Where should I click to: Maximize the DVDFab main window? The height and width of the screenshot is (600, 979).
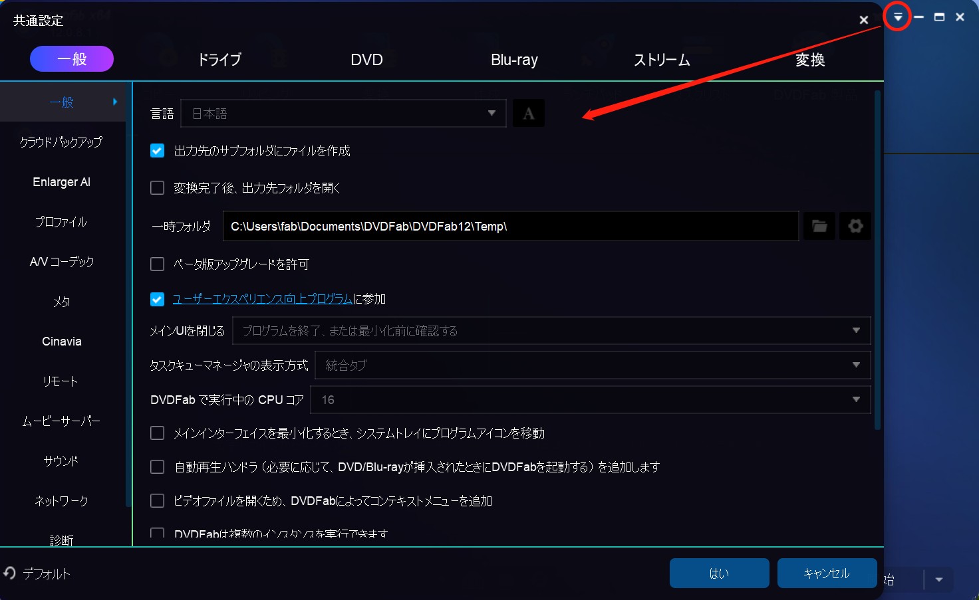click(939, 17)
